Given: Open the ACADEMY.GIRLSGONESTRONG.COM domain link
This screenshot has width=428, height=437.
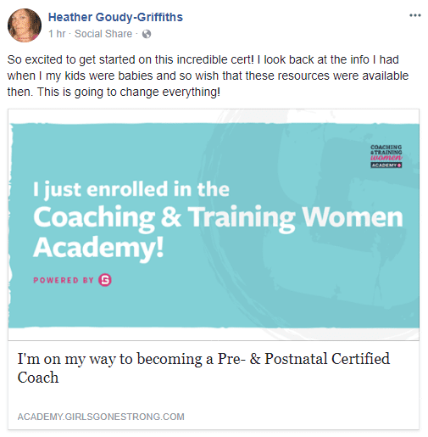Looking at the screenshot, I should pos(101,417).
